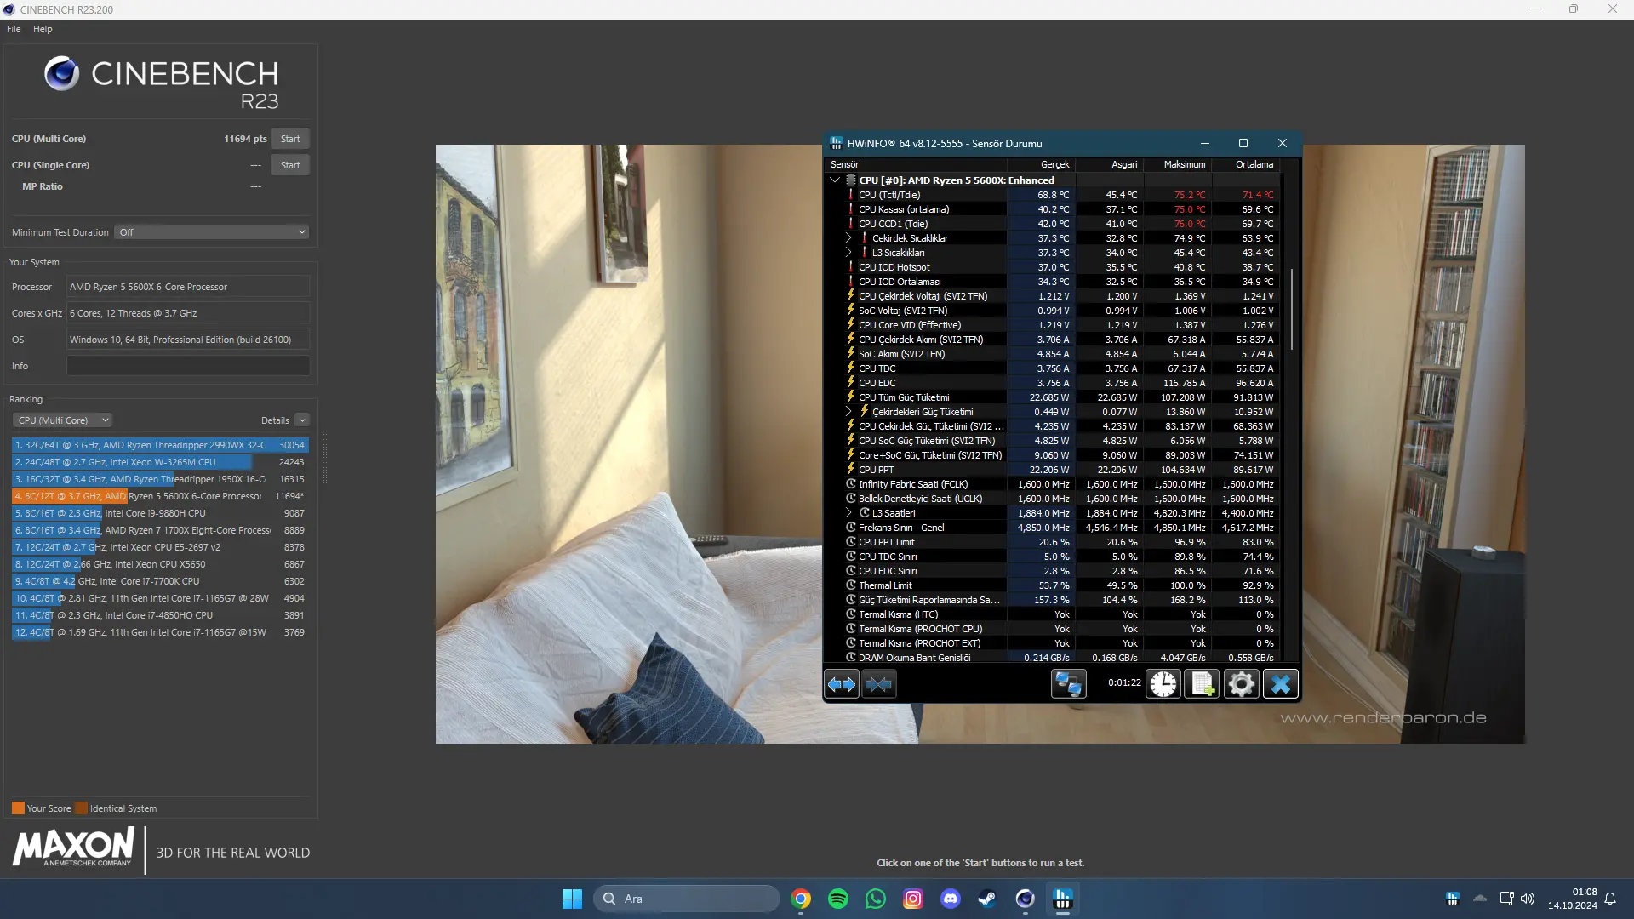Click the Gerçek column header
The image size is (1634, 919).
click(1042, 164)
